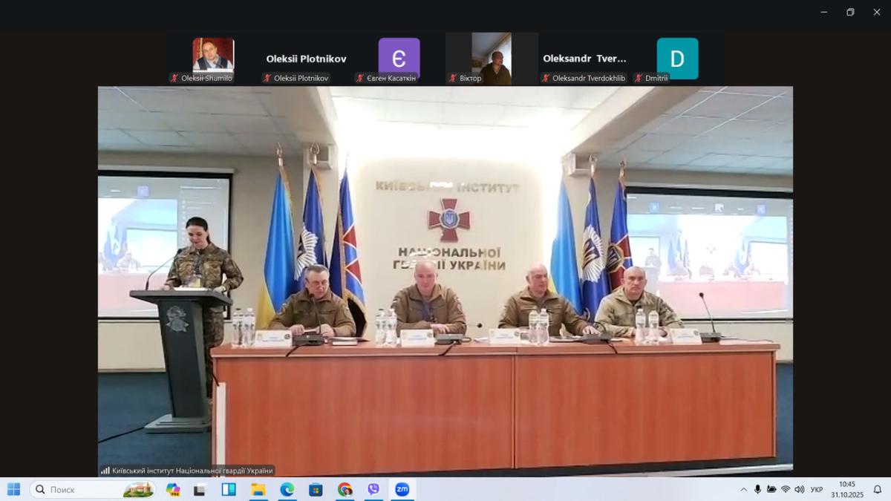Select Євген Касаткін's purple avatar tile
The width and height of the screenshot is (891, 501).
tap(399, 59)
